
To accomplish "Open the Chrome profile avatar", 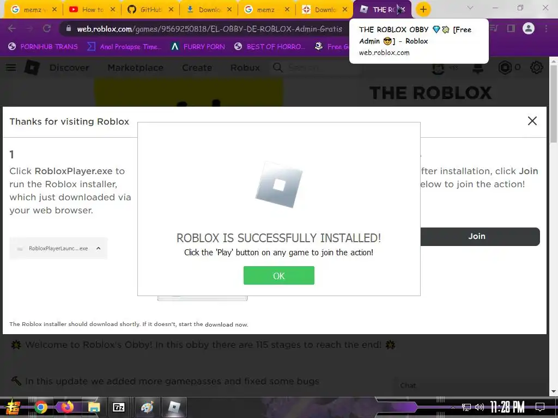I will 529,28.
